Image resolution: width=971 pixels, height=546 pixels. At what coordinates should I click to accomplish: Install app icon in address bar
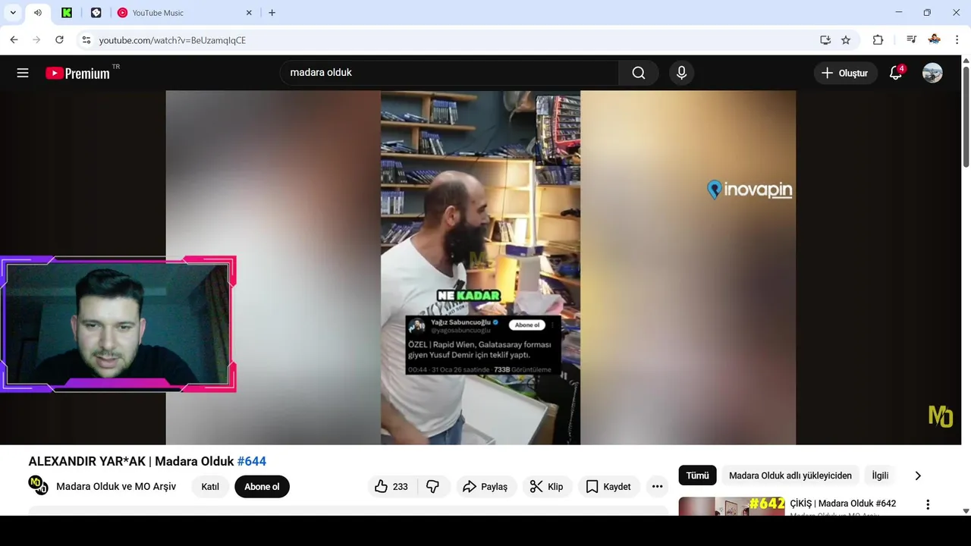point(825,40)
